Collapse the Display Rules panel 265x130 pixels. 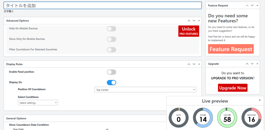(x=199, y=64)
